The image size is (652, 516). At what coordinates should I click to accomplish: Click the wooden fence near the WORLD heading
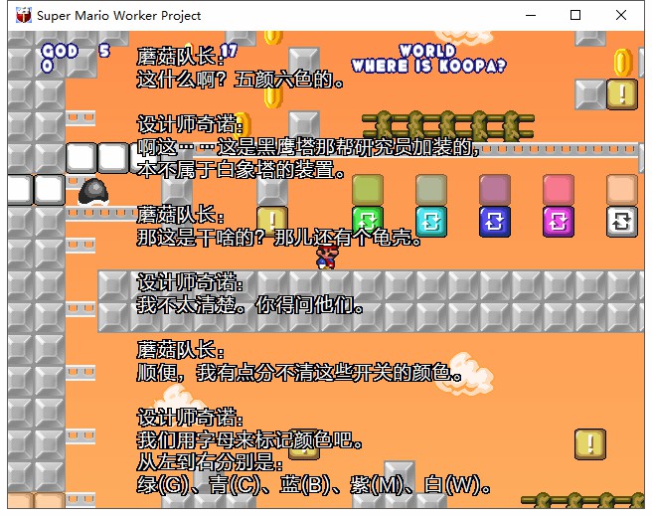[448, 125]
